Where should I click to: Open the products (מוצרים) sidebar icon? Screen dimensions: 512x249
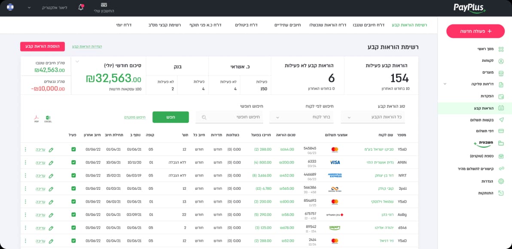tap(501, 73)
